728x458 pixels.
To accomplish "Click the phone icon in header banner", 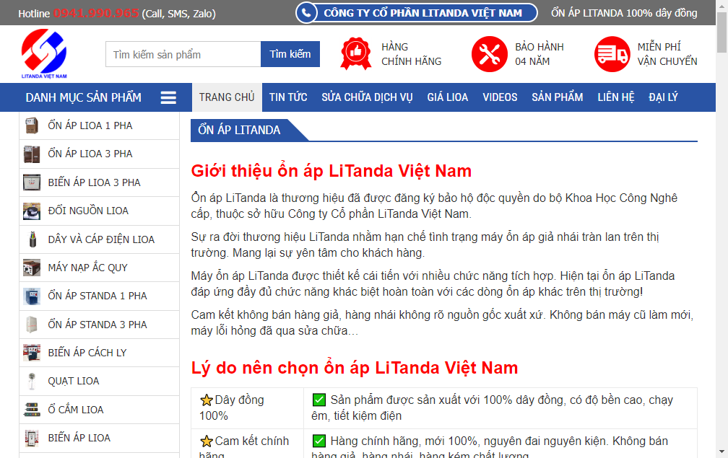I will tap(306, 13).
